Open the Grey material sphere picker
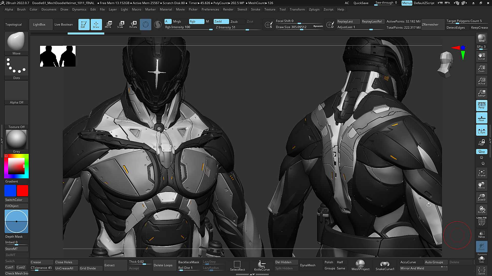Screen dimensions: 492x276 [x=16, y=142]
